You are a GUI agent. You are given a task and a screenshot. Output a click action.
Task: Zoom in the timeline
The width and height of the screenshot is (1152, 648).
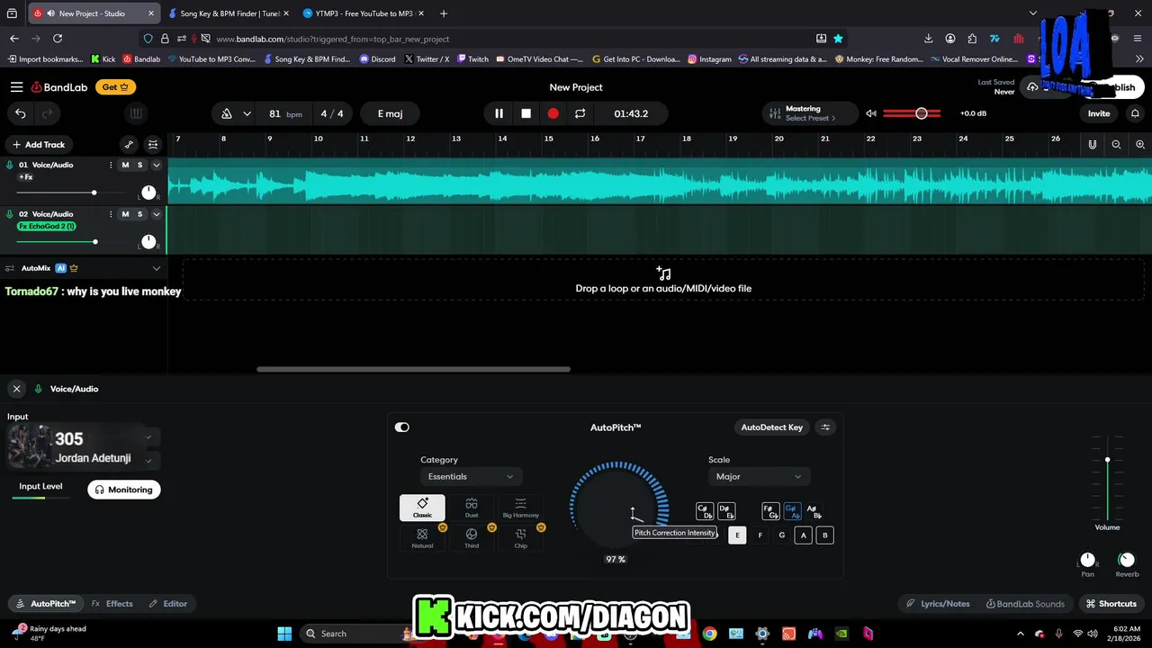[1140, 144]
